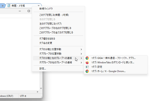Select このタブグループの全てのタブを閉じる
The image size is (150, 101).
[56, 32]
